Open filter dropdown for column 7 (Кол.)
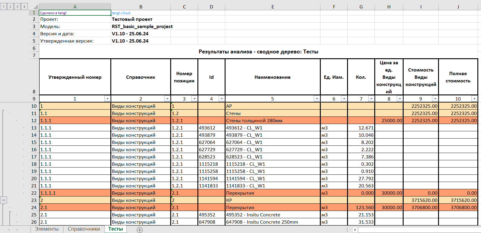481x233 pixels. click(371, 99)
